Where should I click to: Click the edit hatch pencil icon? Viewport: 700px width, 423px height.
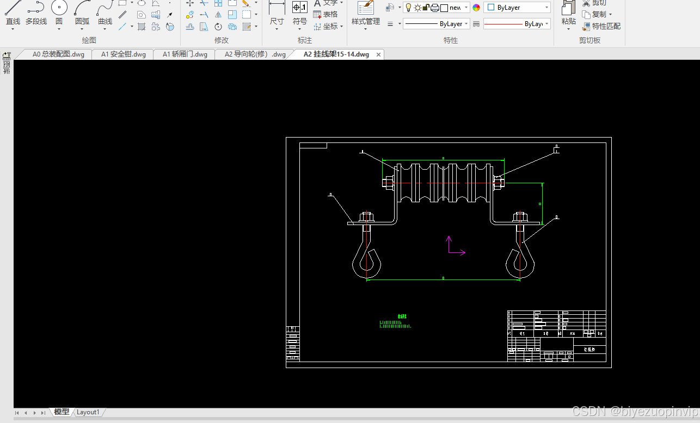(247, 27)
